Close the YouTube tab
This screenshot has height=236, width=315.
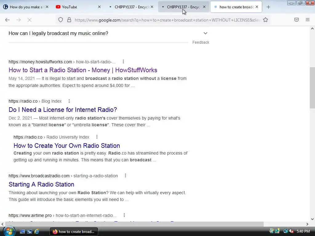[x=99, y=7]
